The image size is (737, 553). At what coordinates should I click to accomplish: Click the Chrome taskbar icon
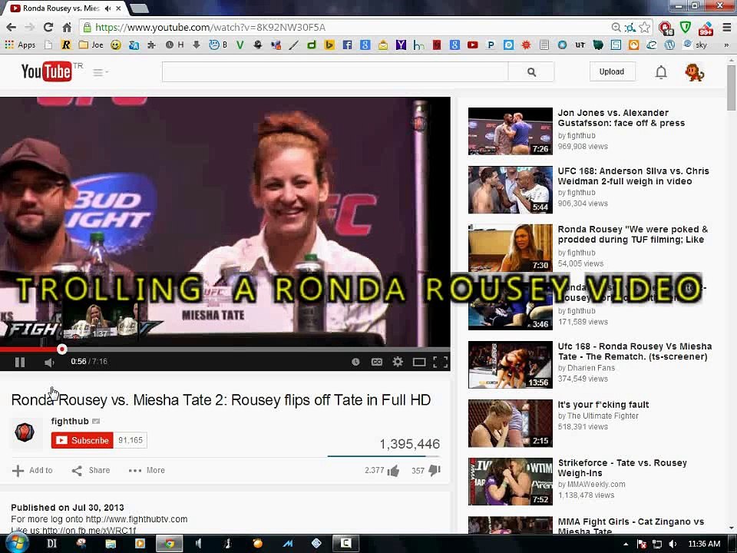[x=170, y=544]
